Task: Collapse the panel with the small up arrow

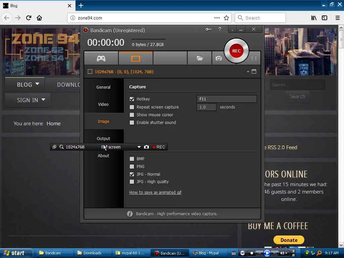Action: coord(248,72)
